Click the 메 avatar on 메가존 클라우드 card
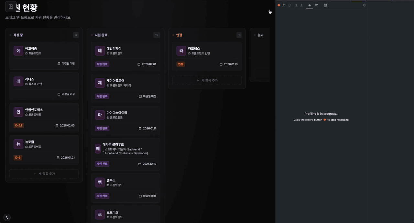Viewport: 414px width, 223px height. [x=98, y=149]
